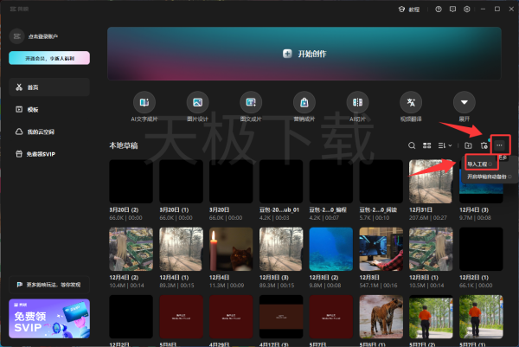The width and height of the screenshot is (519, 347).
Task: Open the AI切片 clipping tool
Action: 359,101
